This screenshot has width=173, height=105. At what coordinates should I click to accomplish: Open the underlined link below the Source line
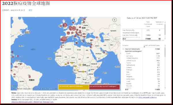(32, 102)
